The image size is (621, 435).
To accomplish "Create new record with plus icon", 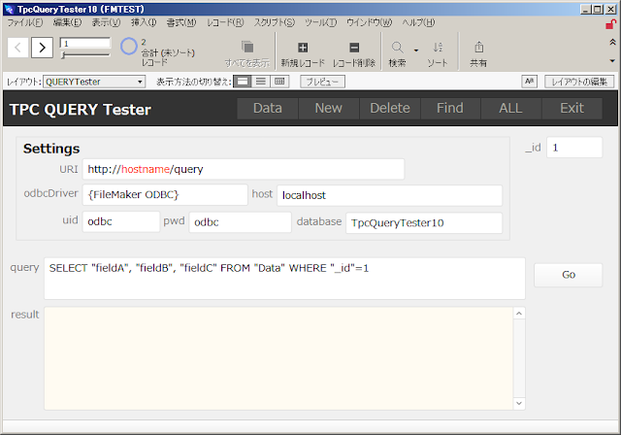I will [303, 48].
